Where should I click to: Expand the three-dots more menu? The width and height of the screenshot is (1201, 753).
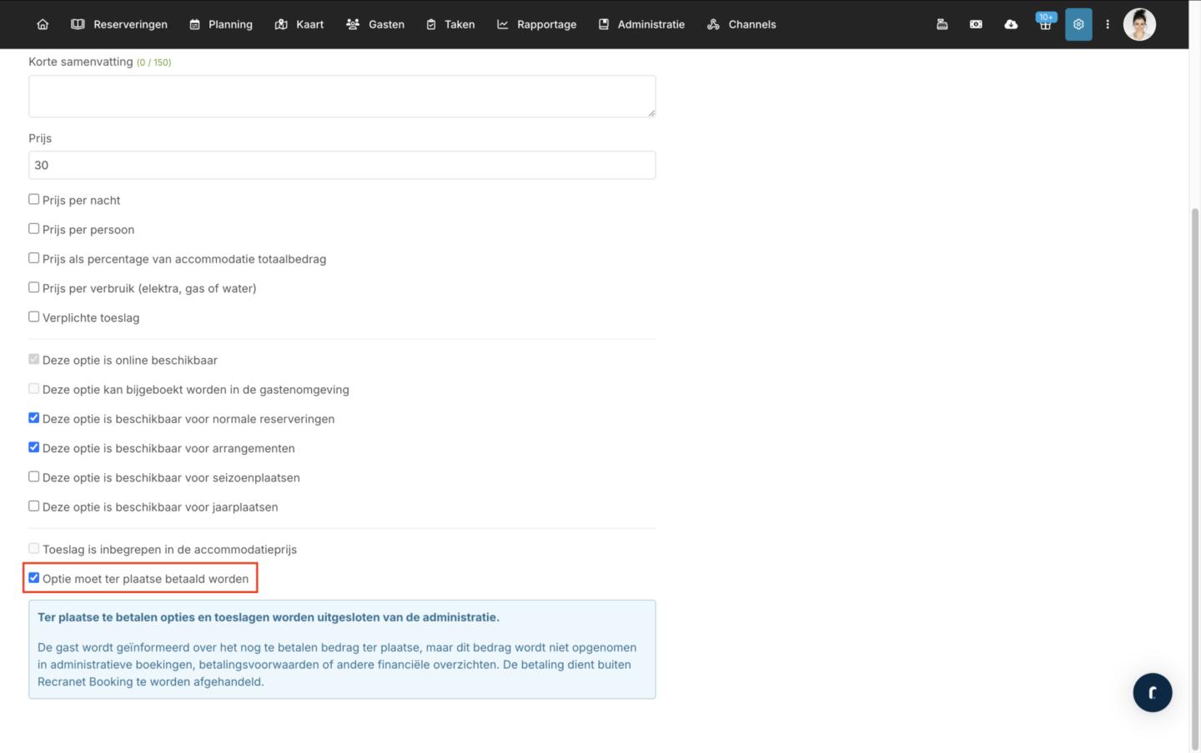tap(1108, 24)
